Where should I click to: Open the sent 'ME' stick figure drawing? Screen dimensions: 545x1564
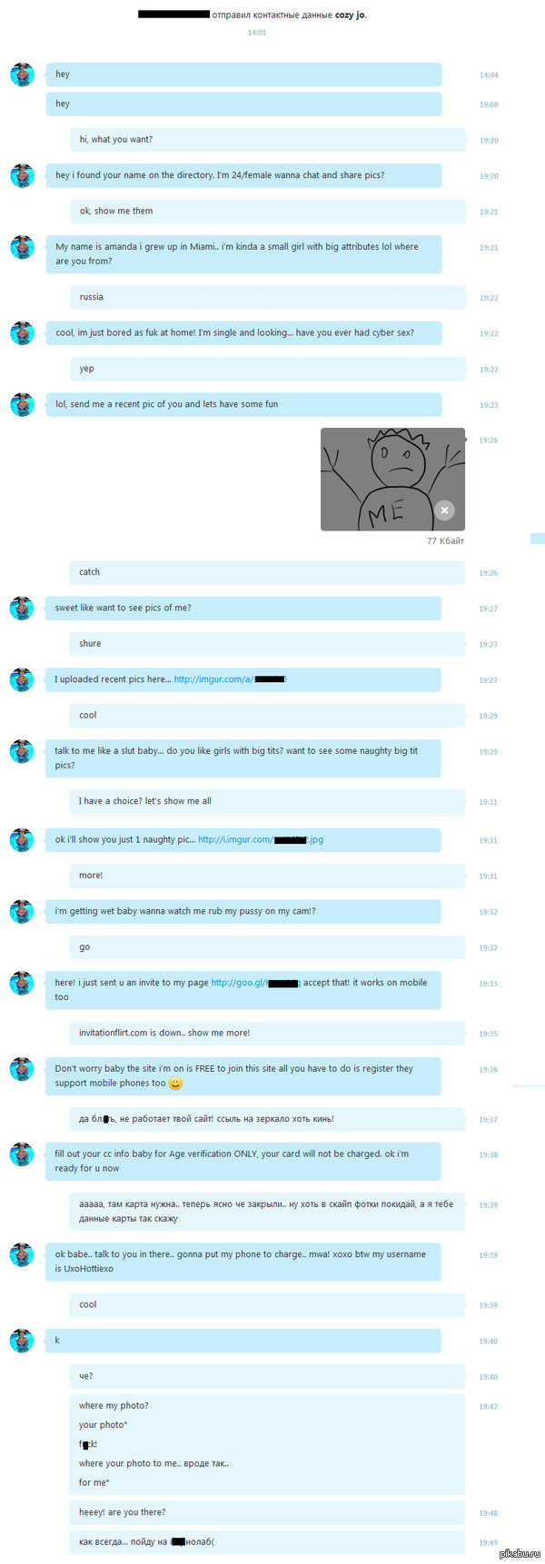pos(392,479)
